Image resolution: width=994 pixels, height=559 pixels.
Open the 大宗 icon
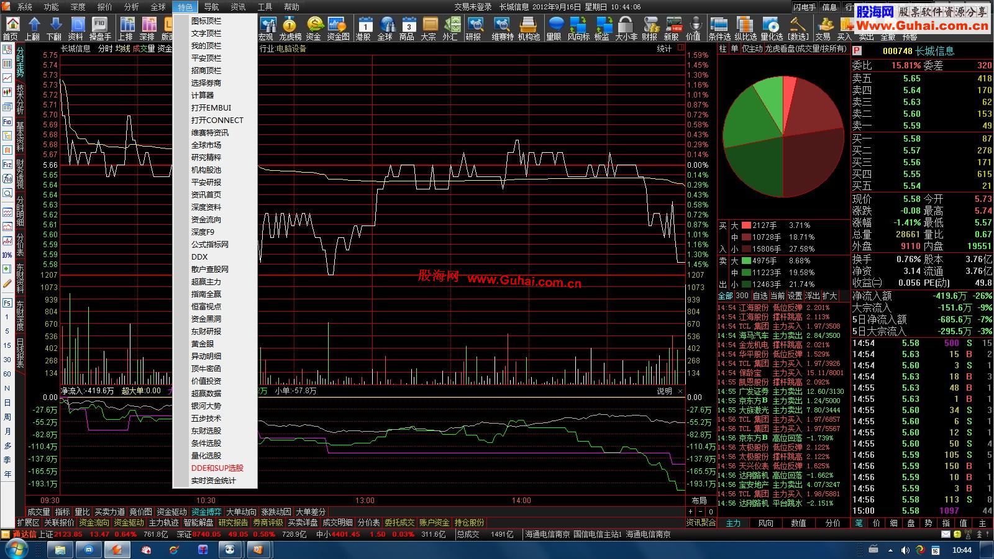429,29
